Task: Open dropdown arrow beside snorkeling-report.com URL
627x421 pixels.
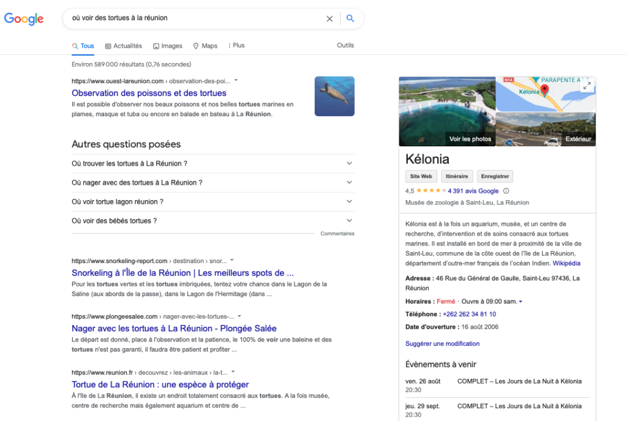Action: point(232,261)
